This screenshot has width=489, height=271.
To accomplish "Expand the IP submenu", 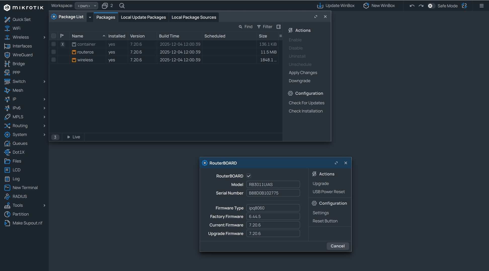I will coord(44,99).
